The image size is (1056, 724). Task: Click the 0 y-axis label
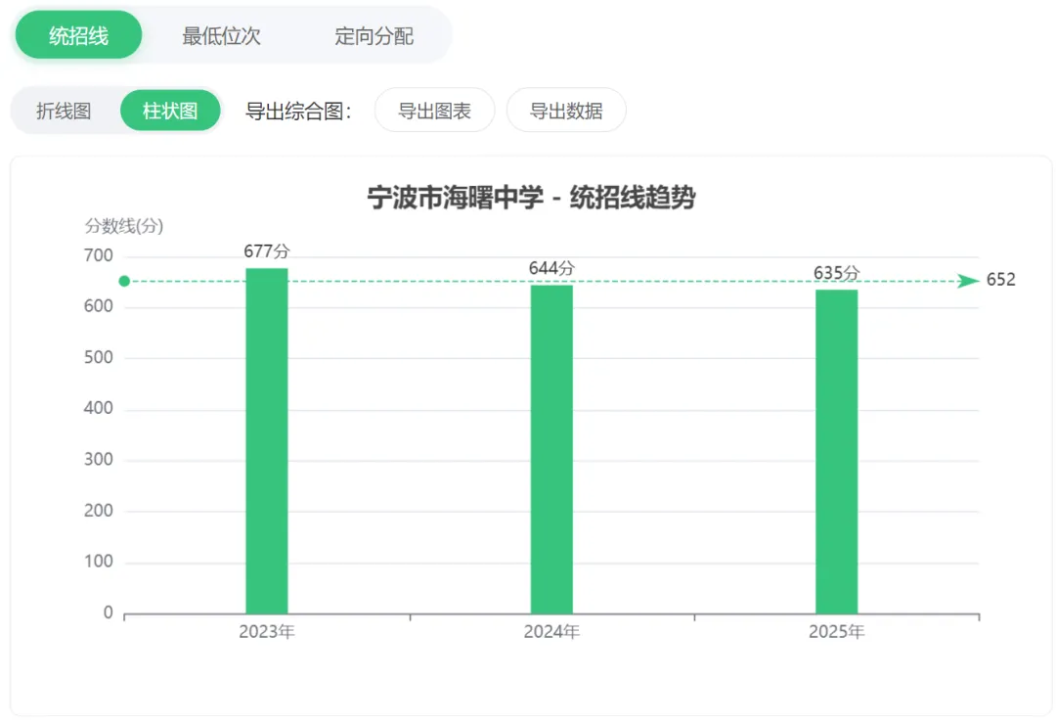[x=108, y=612]
